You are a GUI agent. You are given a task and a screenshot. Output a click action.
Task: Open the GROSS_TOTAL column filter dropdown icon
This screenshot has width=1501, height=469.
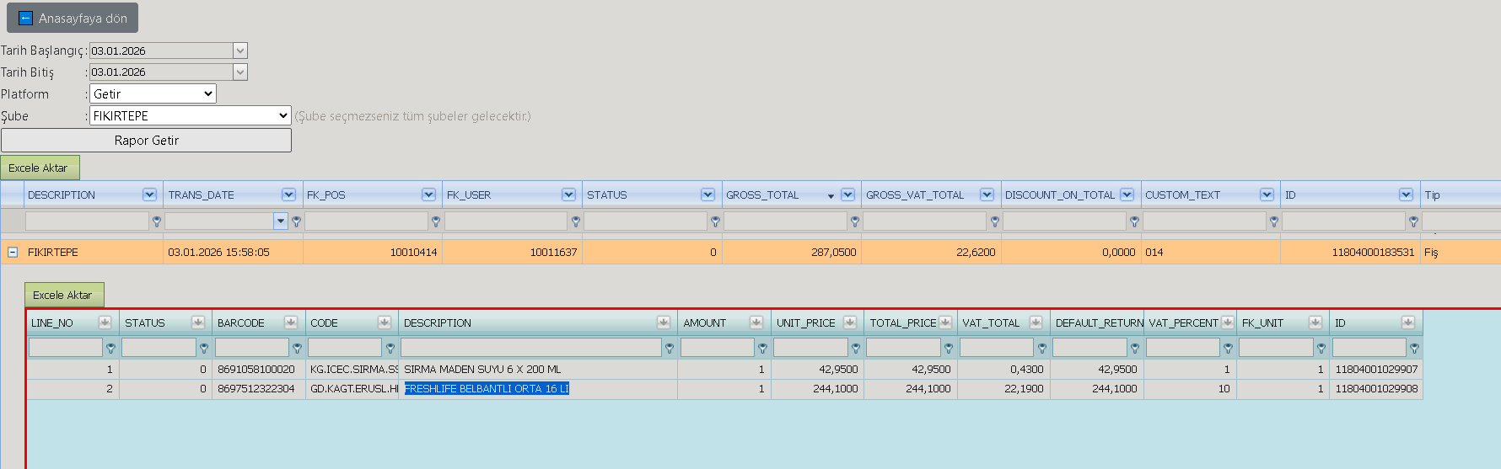tap(847, 195)
